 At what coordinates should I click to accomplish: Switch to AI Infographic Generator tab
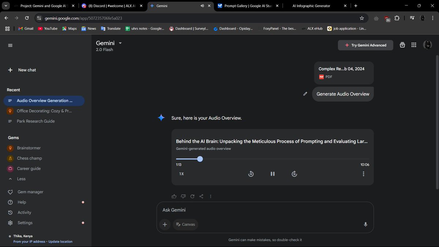pos(316,6)
